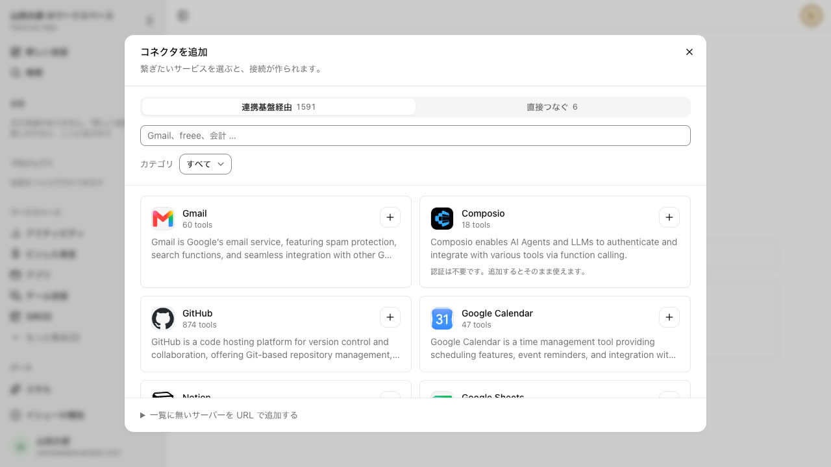
Task: Click the GitHub description text
Action: coord(275,348)
